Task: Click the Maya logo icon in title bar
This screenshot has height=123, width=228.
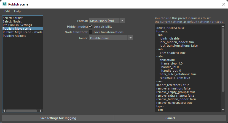Action: 4,4
